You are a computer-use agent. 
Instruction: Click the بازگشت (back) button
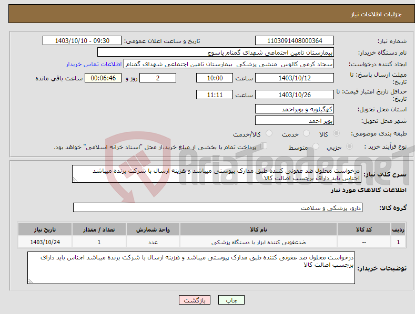(x=195, y=300)
